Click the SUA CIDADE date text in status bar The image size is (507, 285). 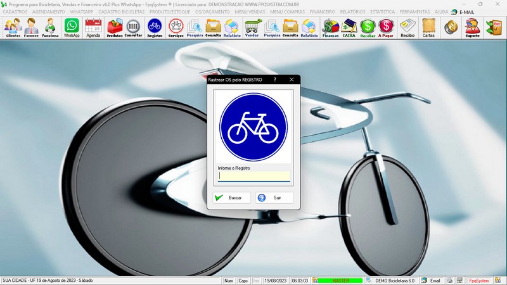point(48,281)
